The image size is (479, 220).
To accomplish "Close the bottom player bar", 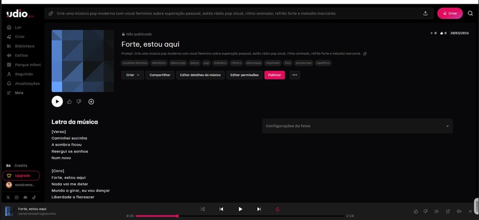I will pos(470,211).
